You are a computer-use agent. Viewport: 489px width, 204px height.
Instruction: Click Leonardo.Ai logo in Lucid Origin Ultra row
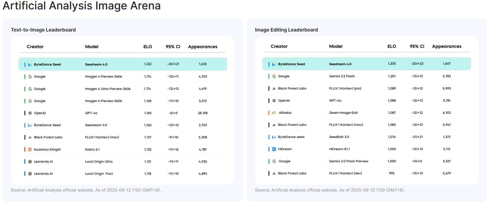pyautogui.click(x=30, y=162)
